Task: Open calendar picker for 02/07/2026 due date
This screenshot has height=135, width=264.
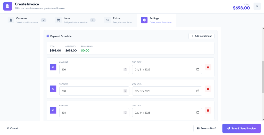Action: click(198, 91)
